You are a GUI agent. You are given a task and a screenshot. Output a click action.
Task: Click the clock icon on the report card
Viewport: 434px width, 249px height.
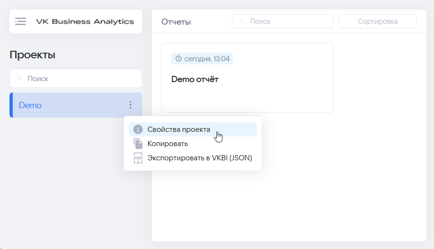(x=178, y=59)
